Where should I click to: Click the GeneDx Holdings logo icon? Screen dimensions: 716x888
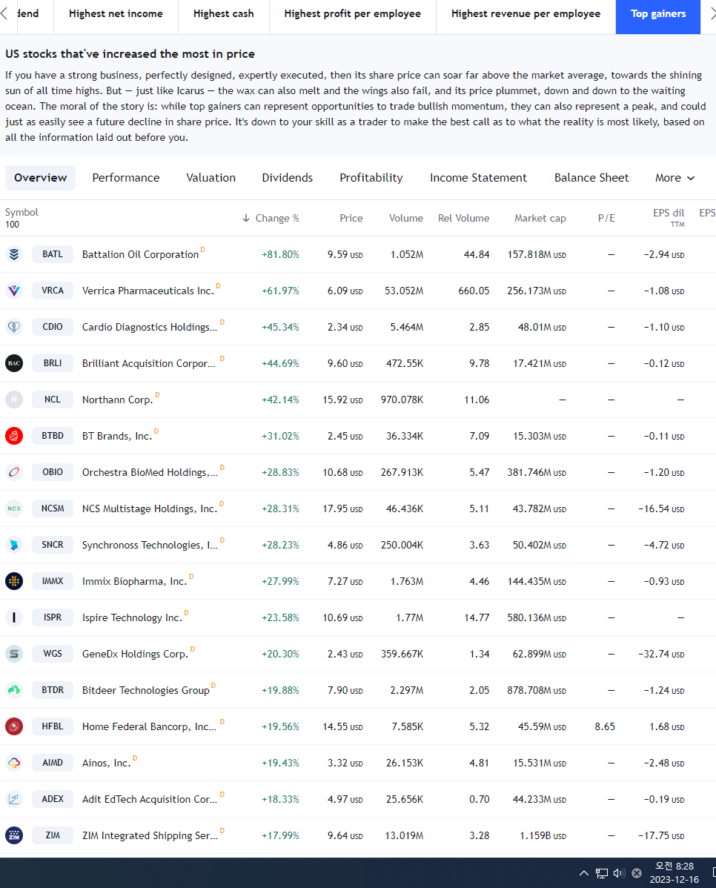pos(14,654)
